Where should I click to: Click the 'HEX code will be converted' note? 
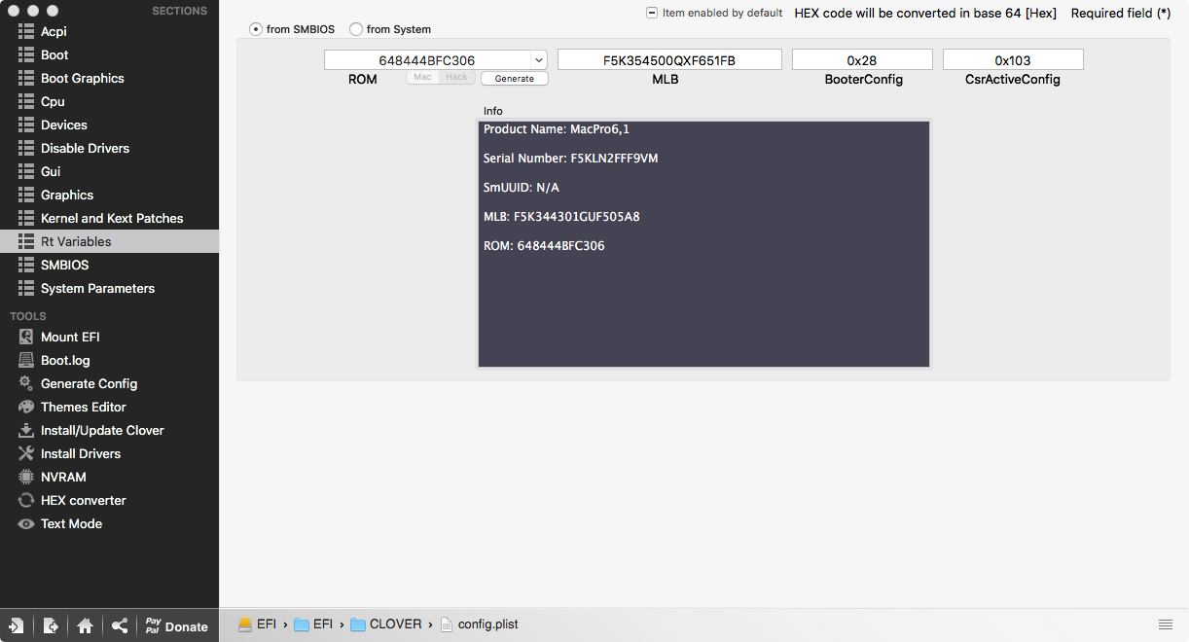coord(925,14)
